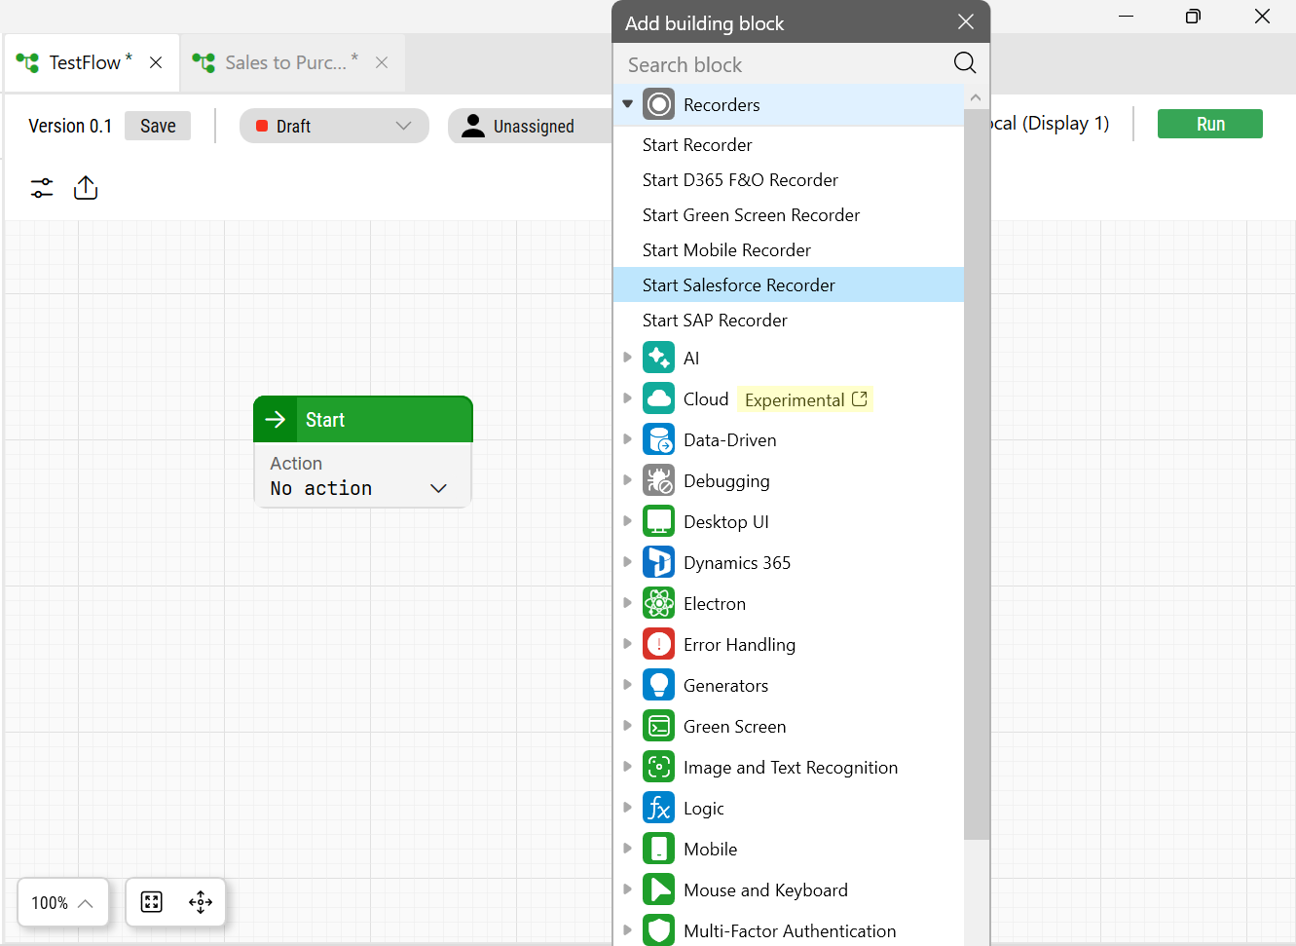
Task: Select Start Salesforce Recorder item
Action: [739, 285]
